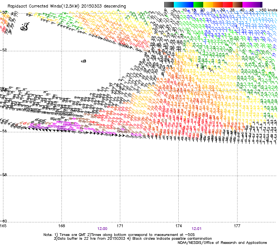Image resolution: width=279 pixels, height=245 pixels.
Task: Click the green 15-20 knots legend swatch
Action: [x=198, y=5]
